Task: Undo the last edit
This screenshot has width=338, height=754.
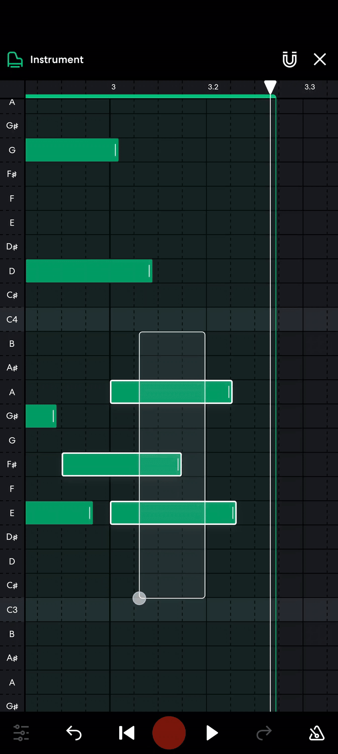Action: point(74,733)
